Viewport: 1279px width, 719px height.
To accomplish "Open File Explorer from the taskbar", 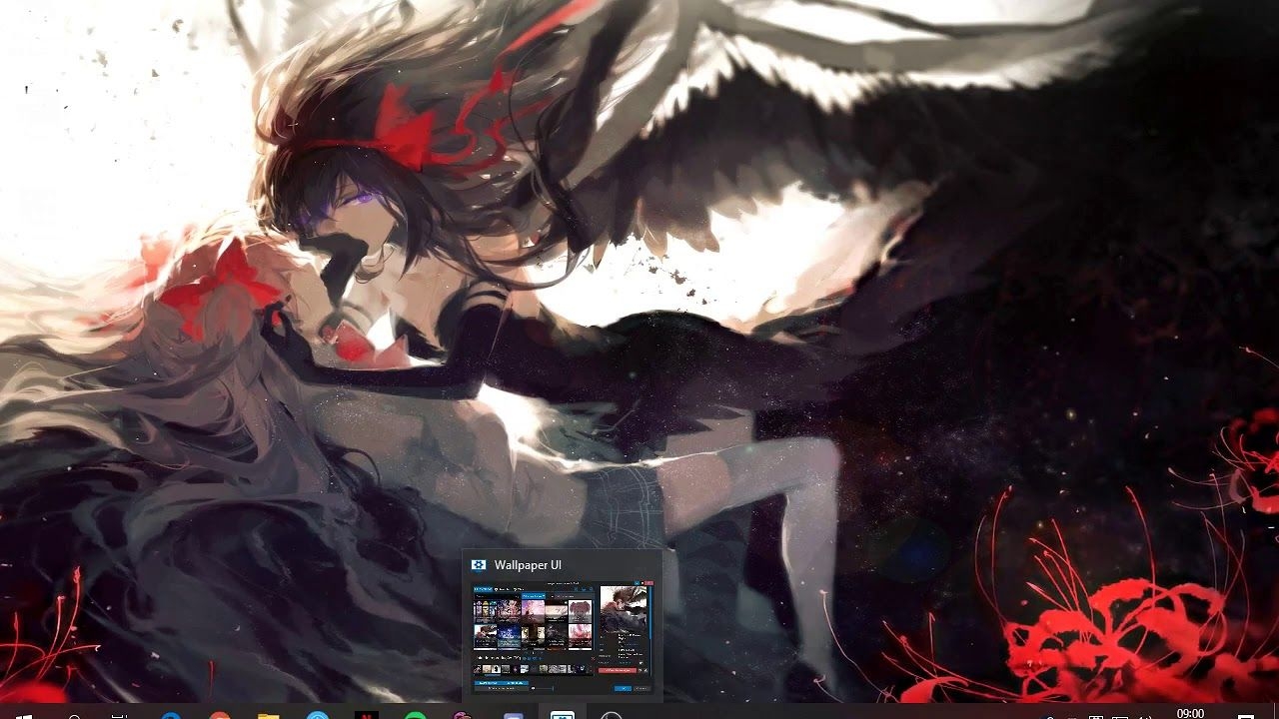I will 268,714.
